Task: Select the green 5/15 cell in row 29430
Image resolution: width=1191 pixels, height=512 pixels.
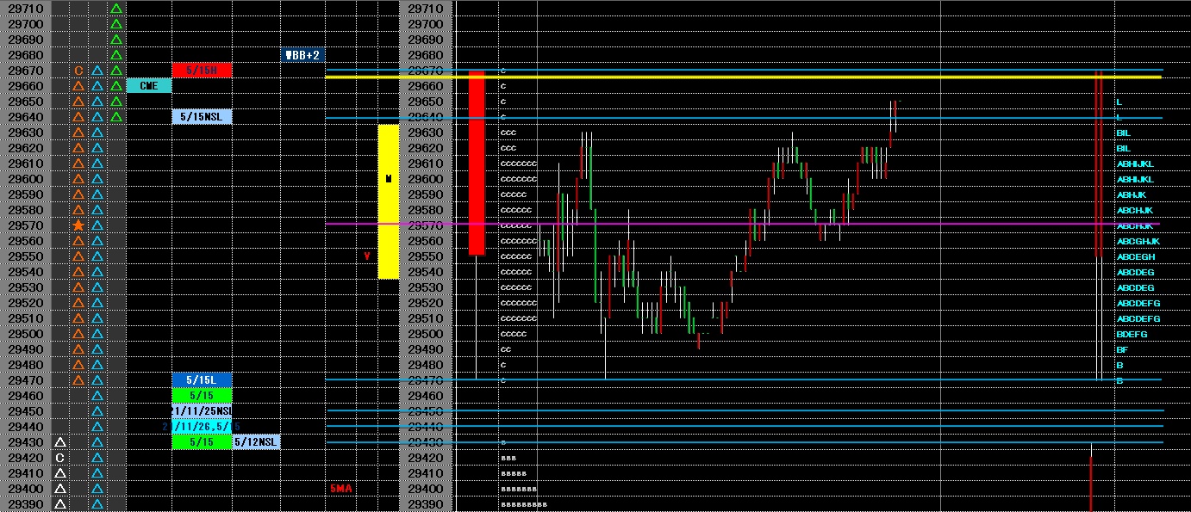Action: point(202,442)
